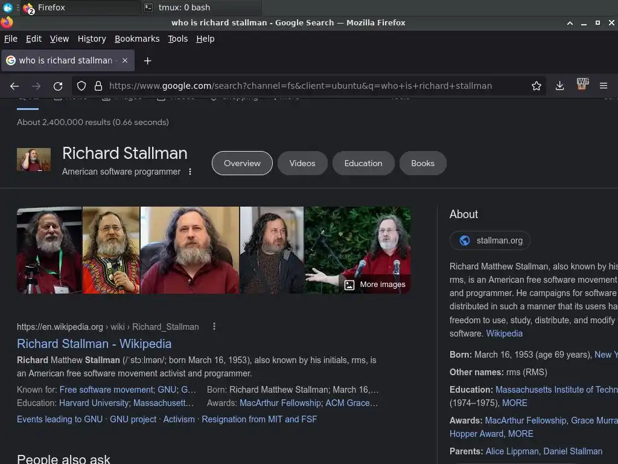Open the View menu
Screen dimensions: 618x464
click(59, 39)
